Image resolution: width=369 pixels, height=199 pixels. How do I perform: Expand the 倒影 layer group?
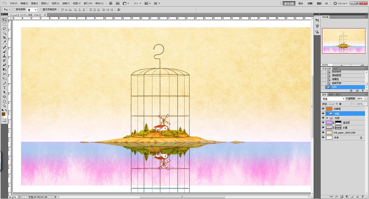click(327, 113)
